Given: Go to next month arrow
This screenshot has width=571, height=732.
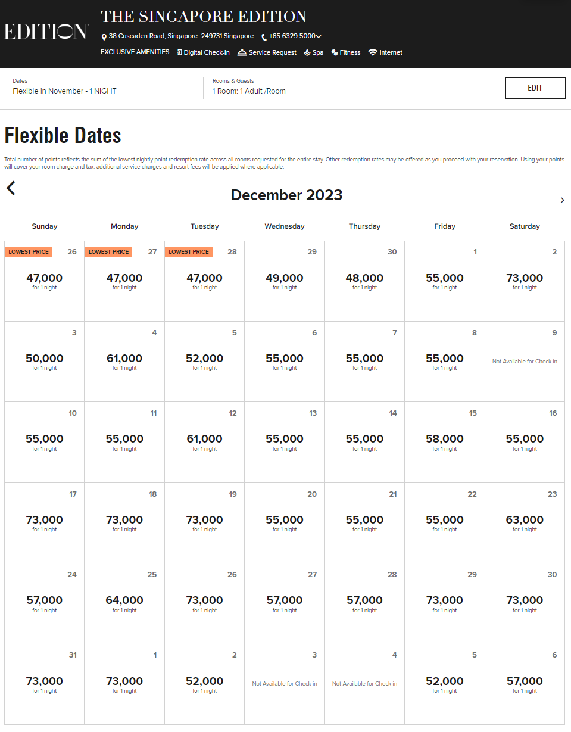Looking at the screenshot, I should click(562, 200).
